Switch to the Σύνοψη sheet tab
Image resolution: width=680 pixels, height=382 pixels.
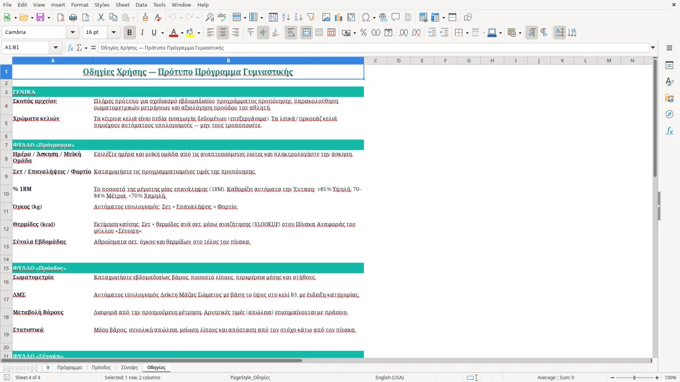(x=129, y=367)
